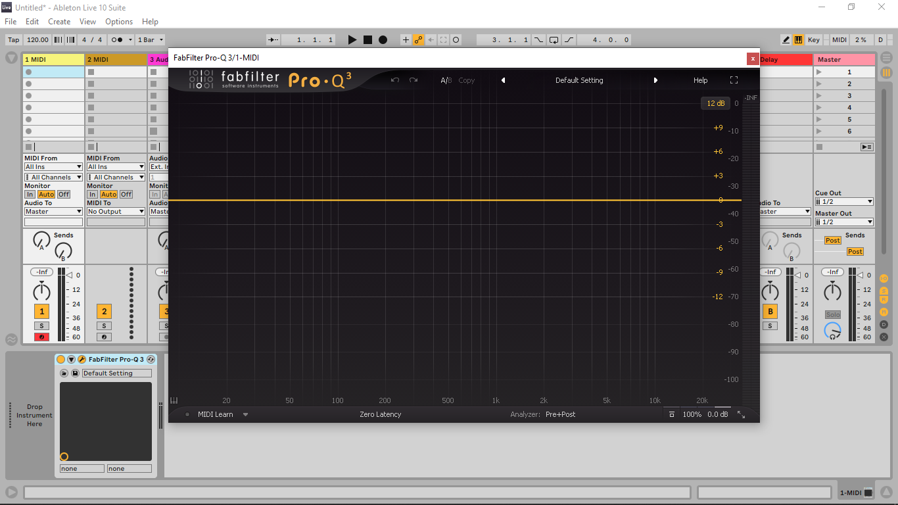The height and width of the screenshot is (505, 898).
Task: Click the hot-swap presets icon on the device
Action: coord(151,359)
